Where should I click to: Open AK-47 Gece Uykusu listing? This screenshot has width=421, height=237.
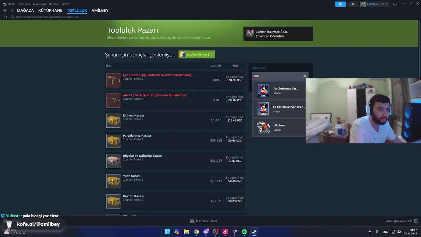(x=175, y=100)
